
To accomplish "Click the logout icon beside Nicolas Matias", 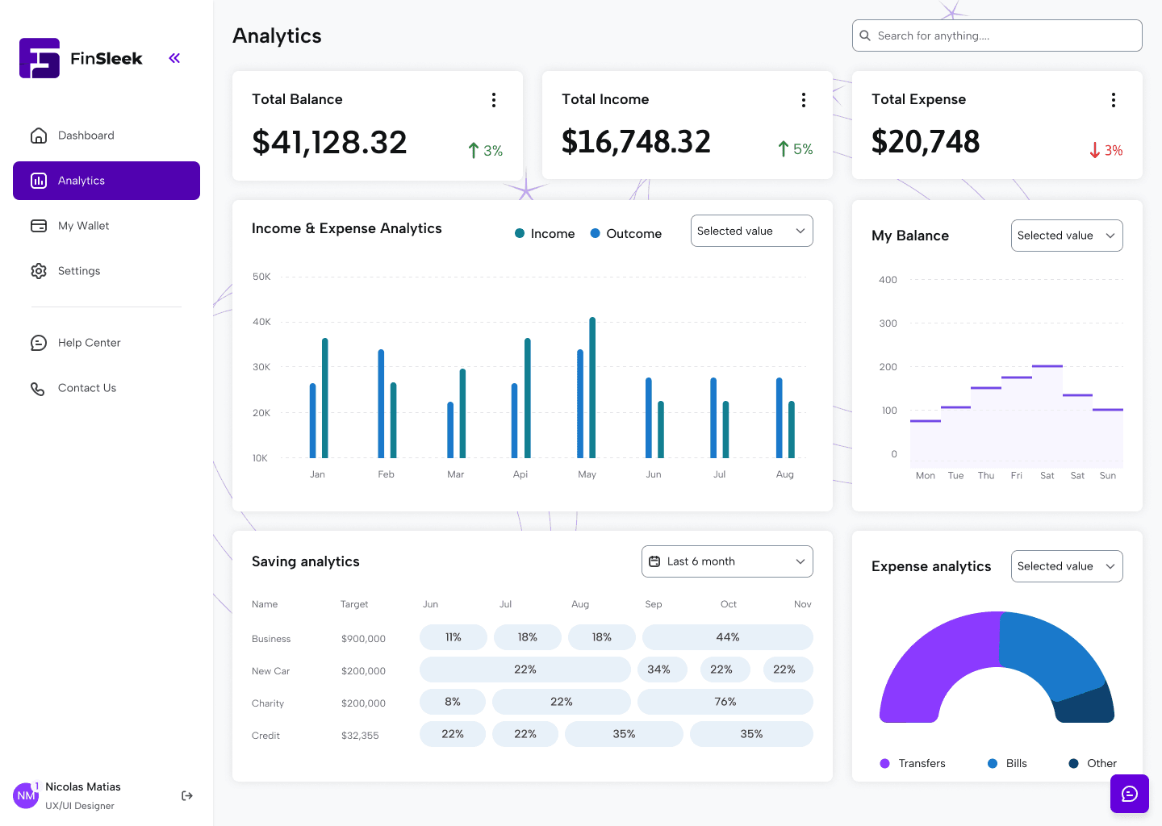I will (187, 795).
